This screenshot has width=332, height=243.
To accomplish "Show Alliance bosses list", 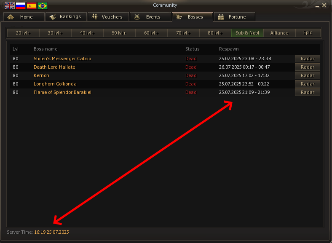I will (x=279, y=33).
